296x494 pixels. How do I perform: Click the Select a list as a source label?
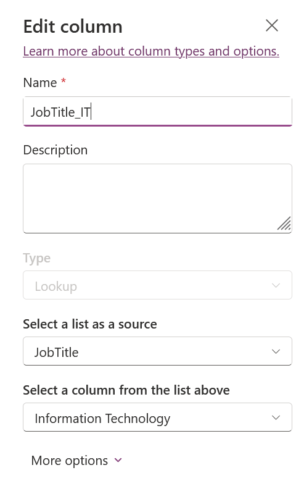[90, 324]
